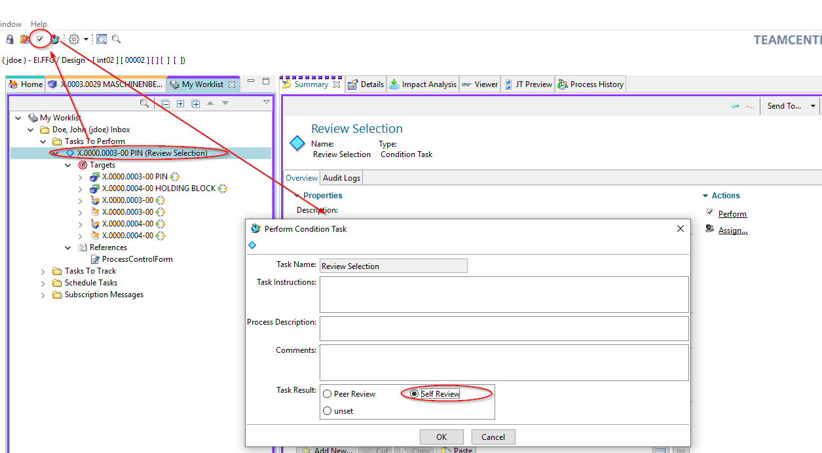Select the Self Review option
The height and width of the screenshot is (453, 822).
tap(414, 394)
